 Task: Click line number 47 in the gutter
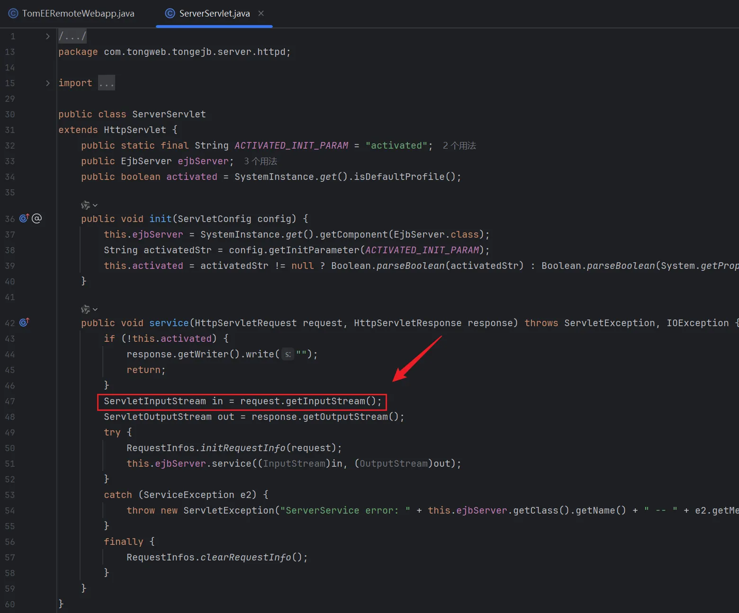tap(10, 401)
